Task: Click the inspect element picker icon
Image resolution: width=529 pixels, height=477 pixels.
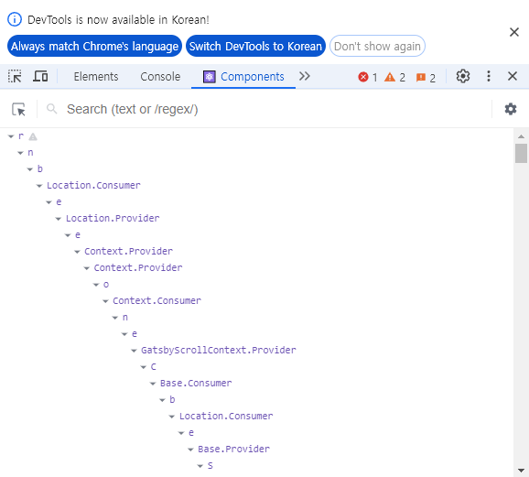Action: coord(15,76)
